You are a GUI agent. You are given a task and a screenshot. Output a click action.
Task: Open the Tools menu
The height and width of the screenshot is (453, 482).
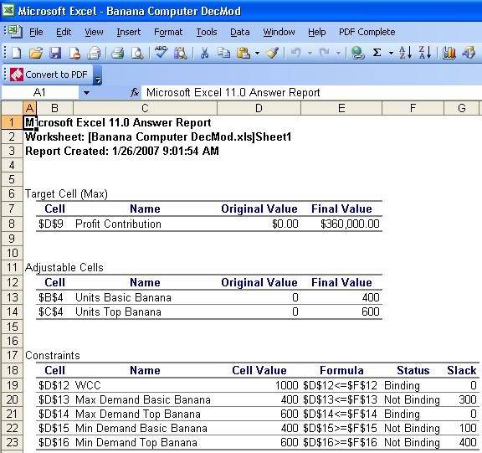[207, 32]
